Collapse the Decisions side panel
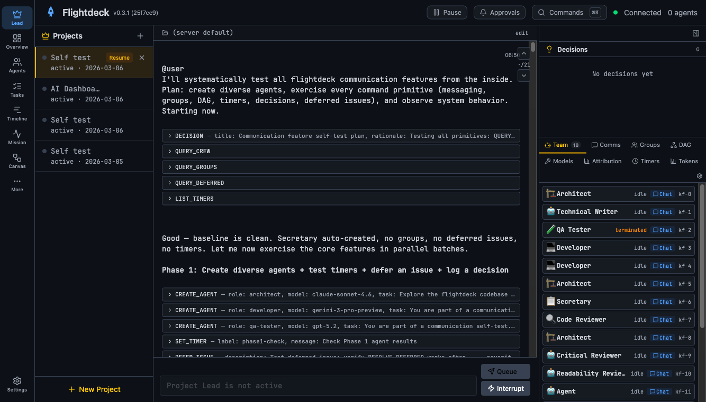The image size is (706, 402). 696,33
